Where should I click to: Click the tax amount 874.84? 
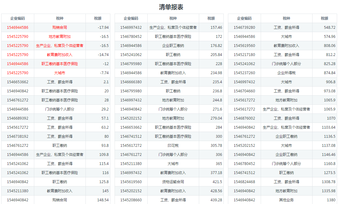pyautogui.click(x=330, y=73)
